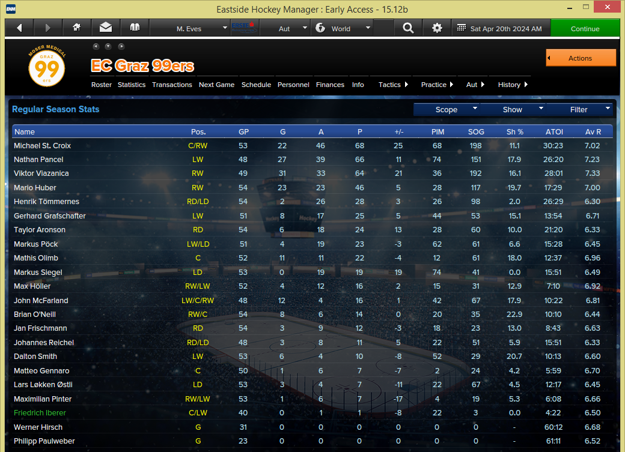Viewport: 625px width, 452px height.
Task: Go back with the left arrow button
Action: pyautogui.click(x=19, y=28)
